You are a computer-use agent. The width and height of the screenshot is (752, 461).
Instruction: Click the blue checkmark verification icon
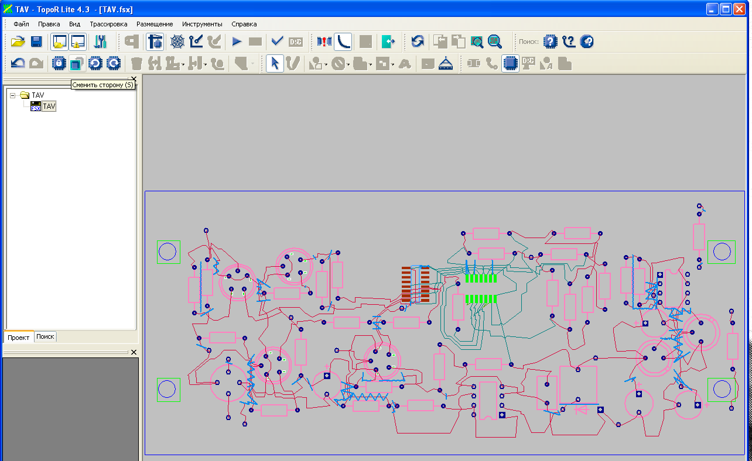pyautogui.click(x=277, y=42)
